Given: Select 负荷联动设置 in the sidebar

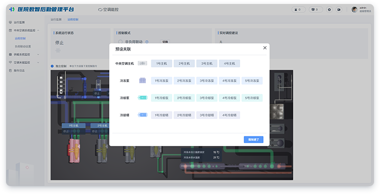Looking at the screenshot, I should click(x=23, y=47).
